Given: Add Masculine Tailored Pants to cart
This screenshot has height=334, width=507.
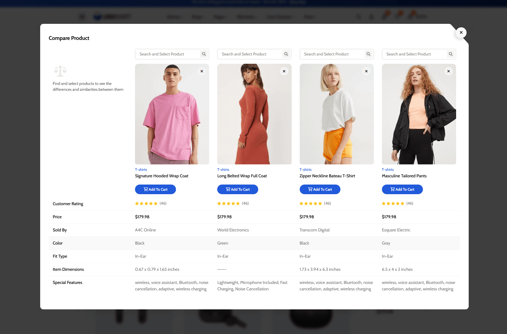Looking at the screenshot, I should coord(402,189).
